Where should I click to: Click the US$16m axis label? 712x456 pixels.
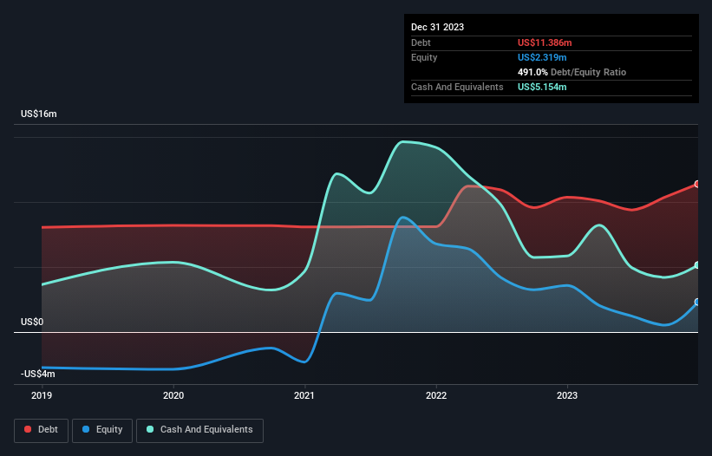(x=39, y=114)
